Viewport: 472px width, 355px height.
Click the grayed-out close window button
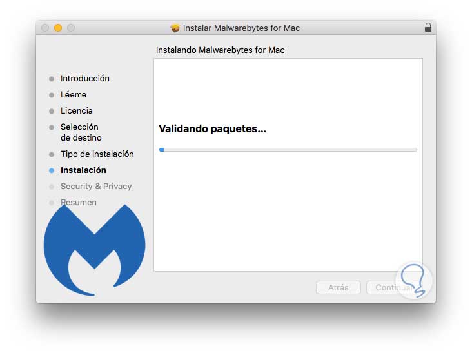tap(45, 28)
